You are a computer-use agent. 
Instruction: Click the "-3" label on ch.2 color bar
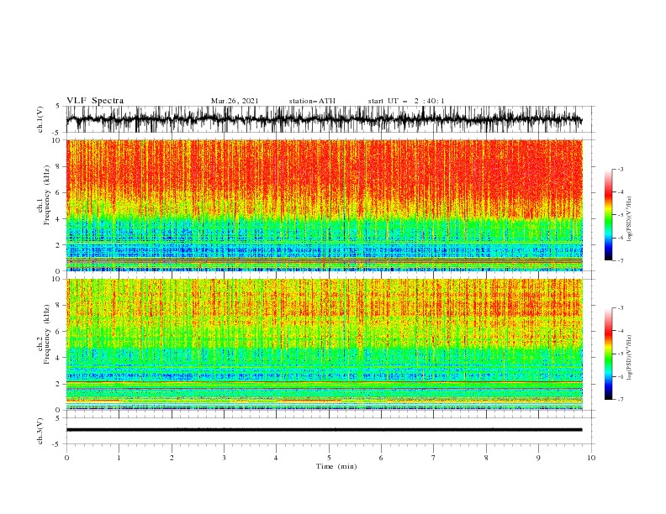coord(621,308)
